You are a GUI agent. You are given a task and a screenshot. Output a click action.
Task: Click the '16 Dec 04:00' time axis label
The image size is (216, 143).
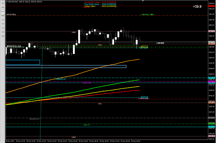click(x=83, y=141)
